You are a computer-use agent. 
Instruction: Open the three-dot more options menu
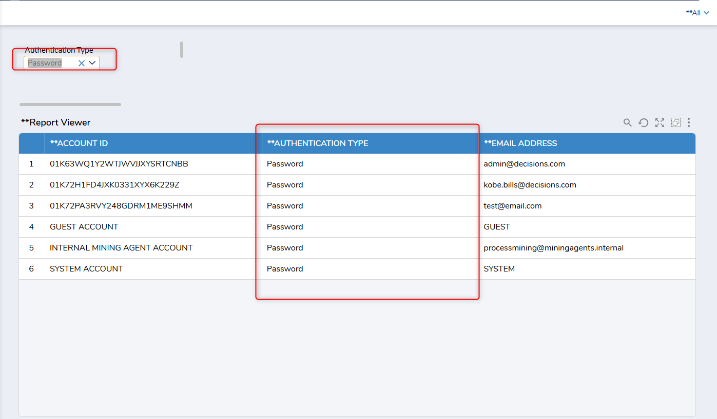click(x=689, y=122)
